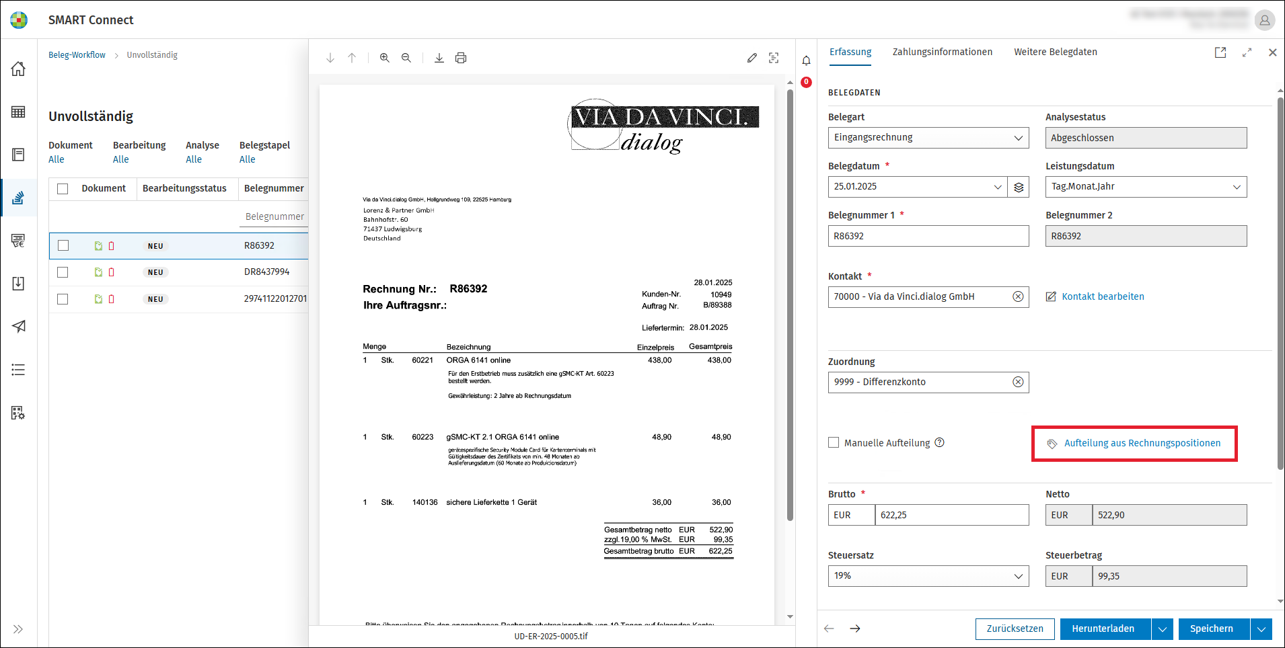1285x648 pixels.
Task: Open the Belegstapel filter Alle
Action: (248, 159)
